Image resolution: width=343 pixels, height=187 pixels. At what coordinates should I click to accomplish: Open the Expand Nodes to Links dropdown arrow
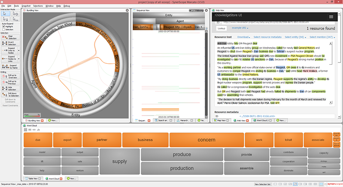(18, 59)
